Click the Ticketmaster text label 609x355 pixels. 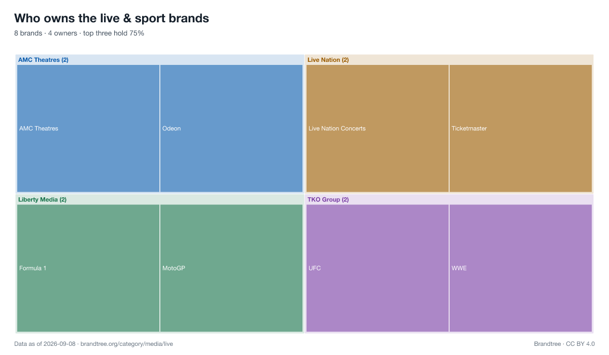[469, 128]
